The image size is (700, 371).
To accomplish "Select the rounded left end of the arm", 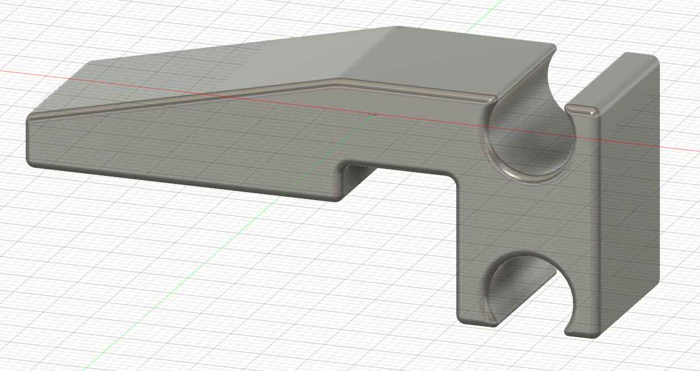I will click(28, 142).
